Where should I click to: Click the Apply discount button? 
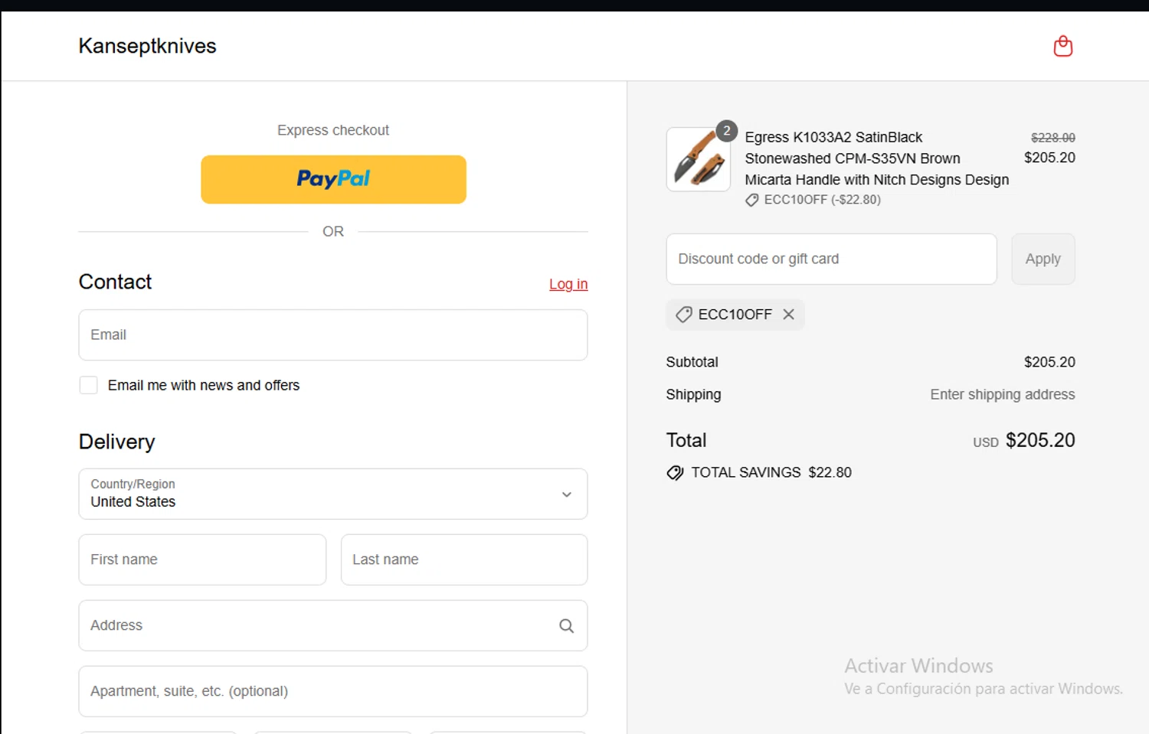coord(1043,259)
